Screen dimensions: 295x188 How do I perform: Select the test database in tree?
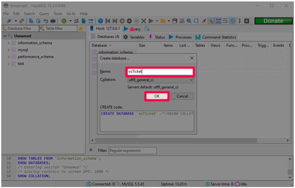tap(21, 64)
